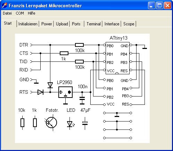This screenshot has height=151, width=173.
Task: Click the 100n capacitor symbol
Action: point(82,98)
